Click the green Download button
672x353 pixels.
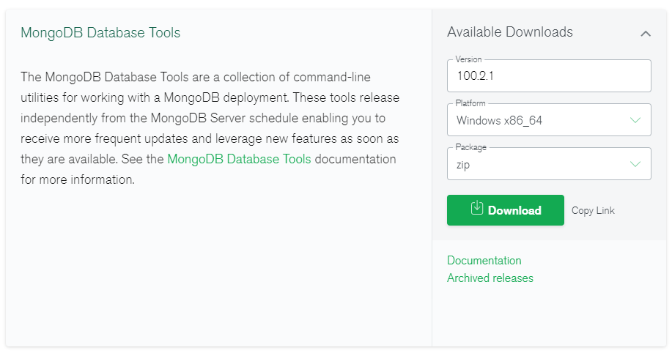tap(506, 210)
